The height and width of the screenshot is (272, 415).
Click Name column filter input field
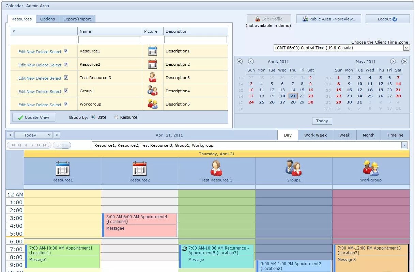(x=110, y=40)
